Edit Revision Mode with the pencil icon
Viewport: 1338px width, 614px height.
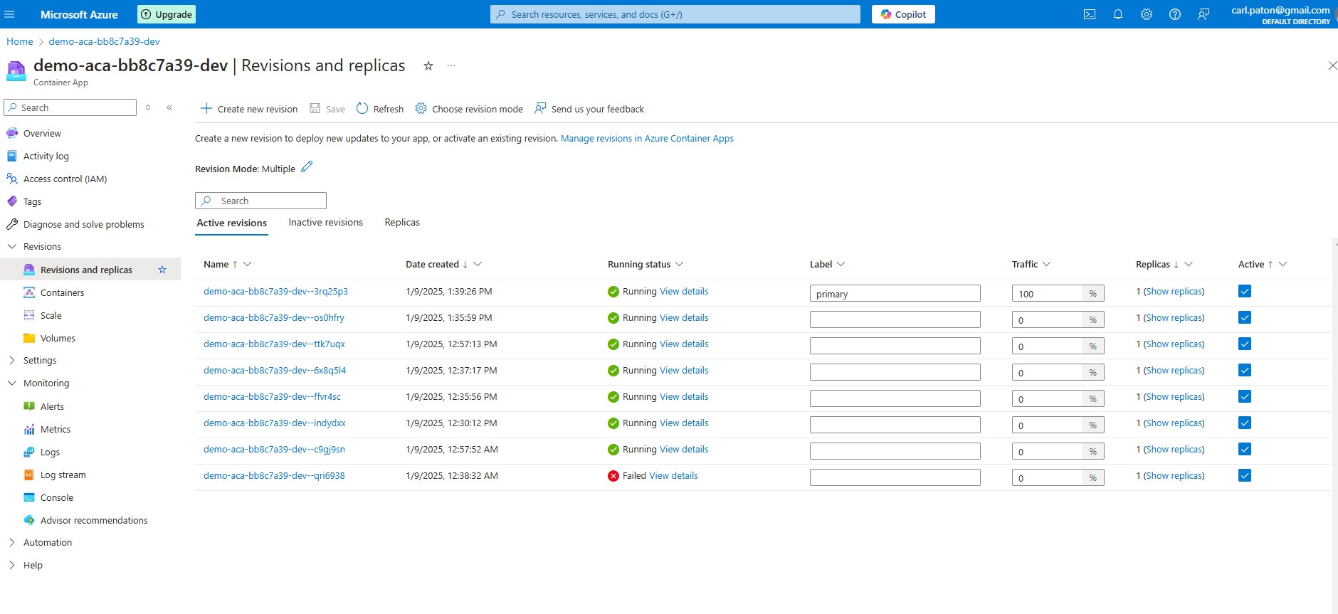point(307,166)
